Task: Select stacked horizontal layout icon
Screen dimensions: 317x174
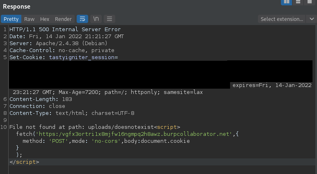Action: point(298,2)
